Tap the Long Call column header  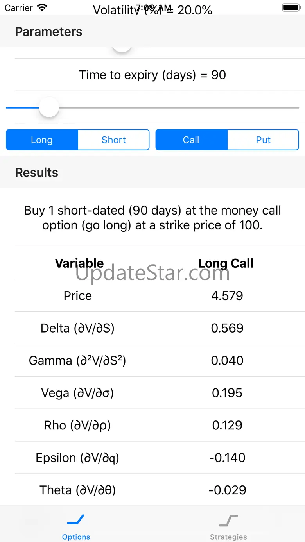pyautogui.click(x=226, y=263)
